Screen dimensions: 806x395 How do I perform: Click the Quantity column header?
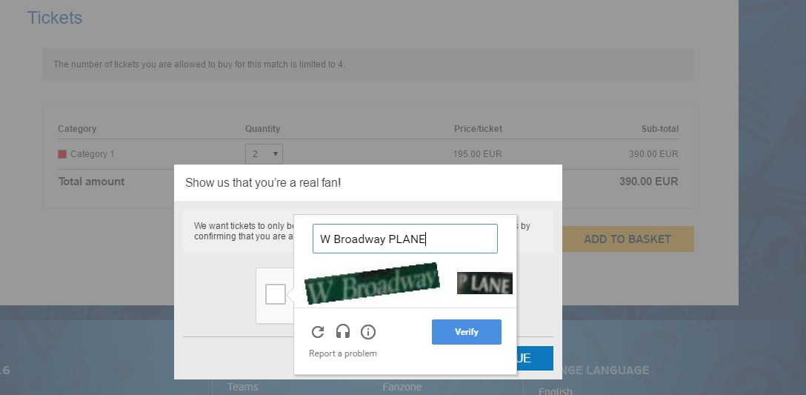point(263,129)
